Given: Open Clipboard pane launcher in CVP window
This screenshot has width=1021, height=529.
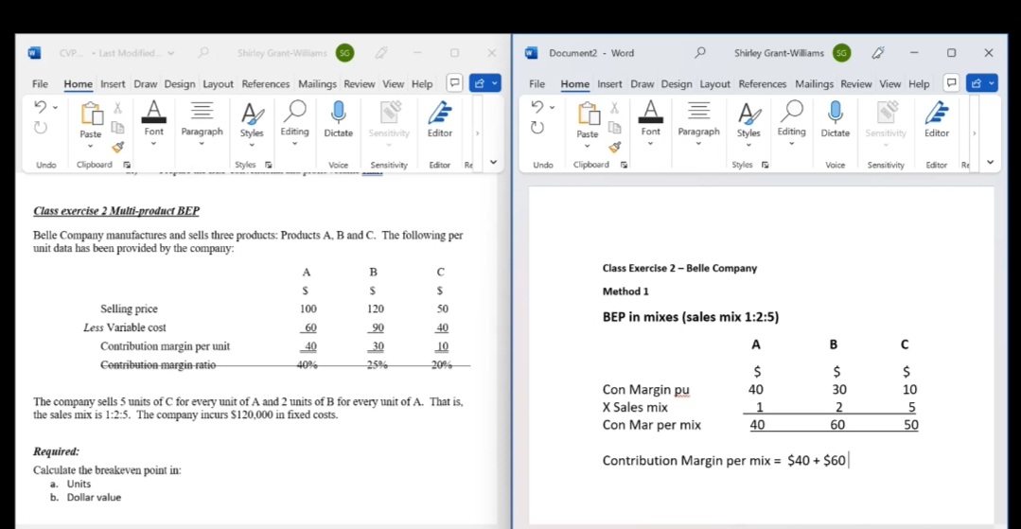Looking at the screenshot, I should coord(127,166).
